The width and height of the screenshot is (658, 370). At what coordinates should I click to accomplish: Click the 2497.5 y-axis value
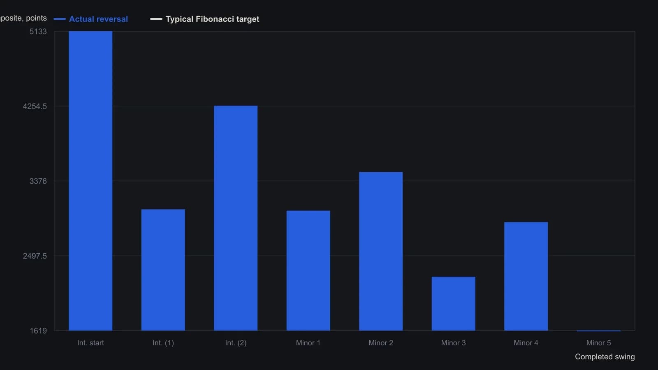[35, 256]
